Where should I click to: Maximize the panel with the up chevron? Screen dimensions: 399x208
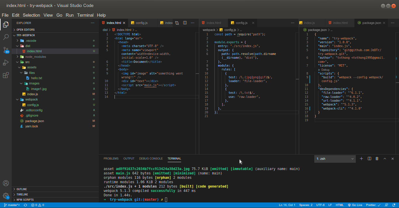coord(385,159)
